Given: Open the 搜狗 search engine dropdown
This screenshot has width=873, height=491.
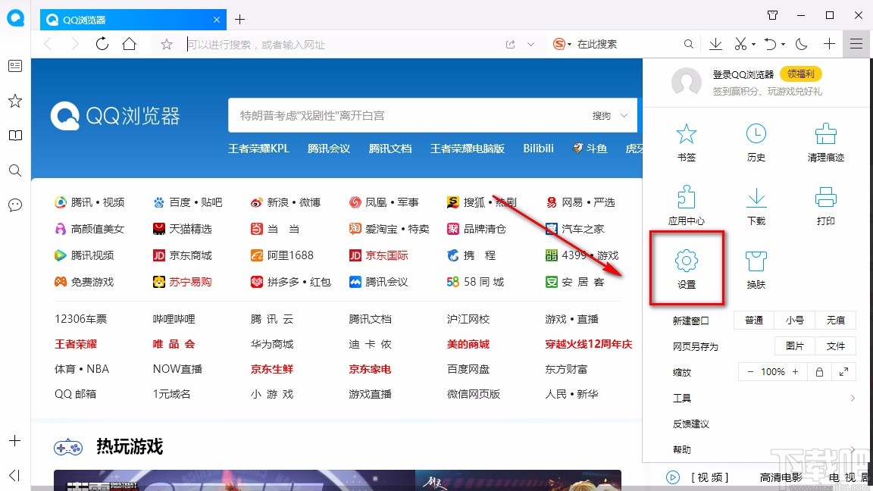Looking at the screenshot, I should click(559, 44).
